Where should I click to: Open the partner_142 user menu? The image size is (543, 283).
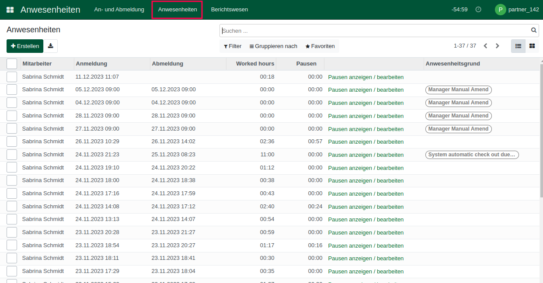[517, 10]
